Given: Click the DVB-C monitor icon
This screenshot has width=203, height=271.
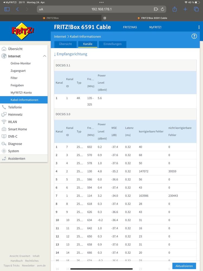Looking at the screenshot, I should point(4,136).
